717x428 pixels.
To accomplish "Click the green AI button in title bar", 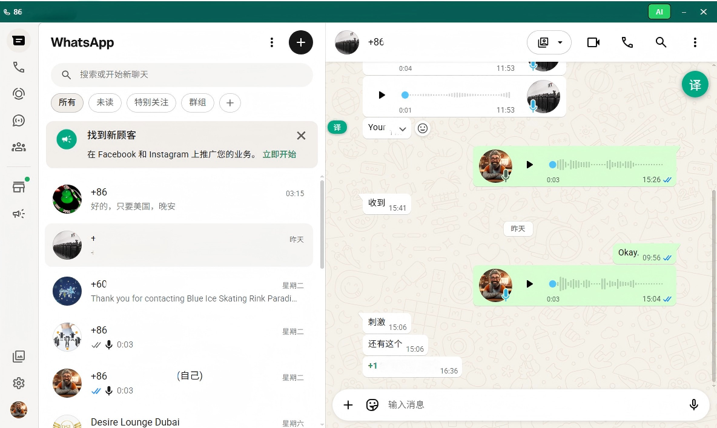I will (659, 12).
